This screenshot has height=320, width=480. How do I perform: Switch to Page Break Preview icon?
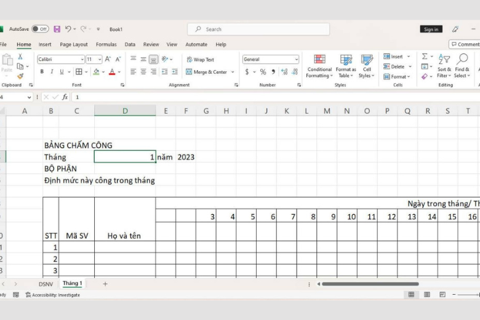pyautogui.click(x=442, y=295)
